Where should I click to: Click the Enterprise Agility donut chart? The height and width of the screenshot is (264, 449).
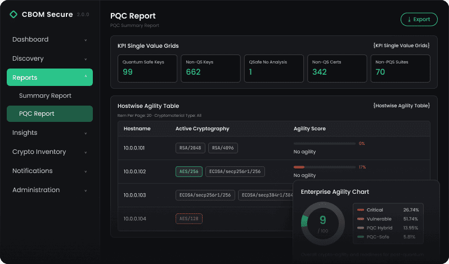pos(323,223)
